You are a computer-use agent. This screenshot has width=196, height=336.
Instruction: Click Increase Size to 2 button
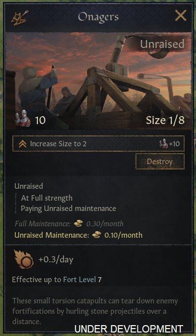98,144
